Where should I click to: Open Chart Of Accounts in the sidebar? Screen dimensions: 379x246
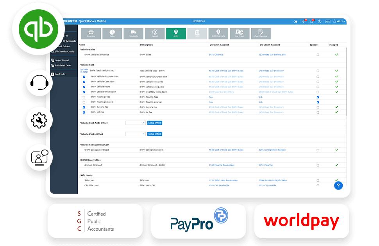click(x=69, y=41)
